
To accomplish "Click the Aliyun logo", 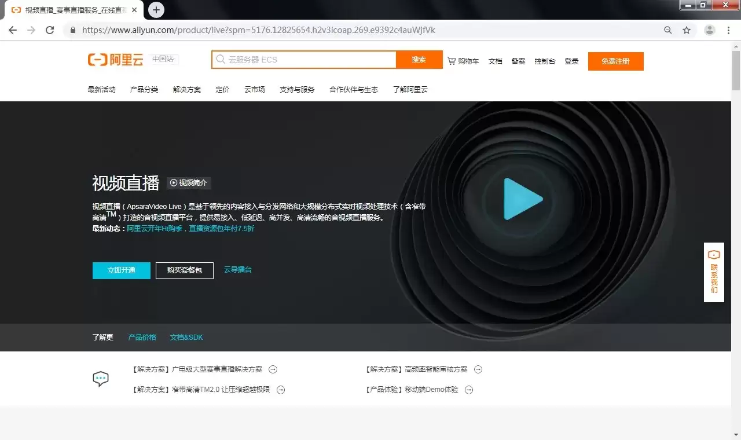I will pos(116,59).
